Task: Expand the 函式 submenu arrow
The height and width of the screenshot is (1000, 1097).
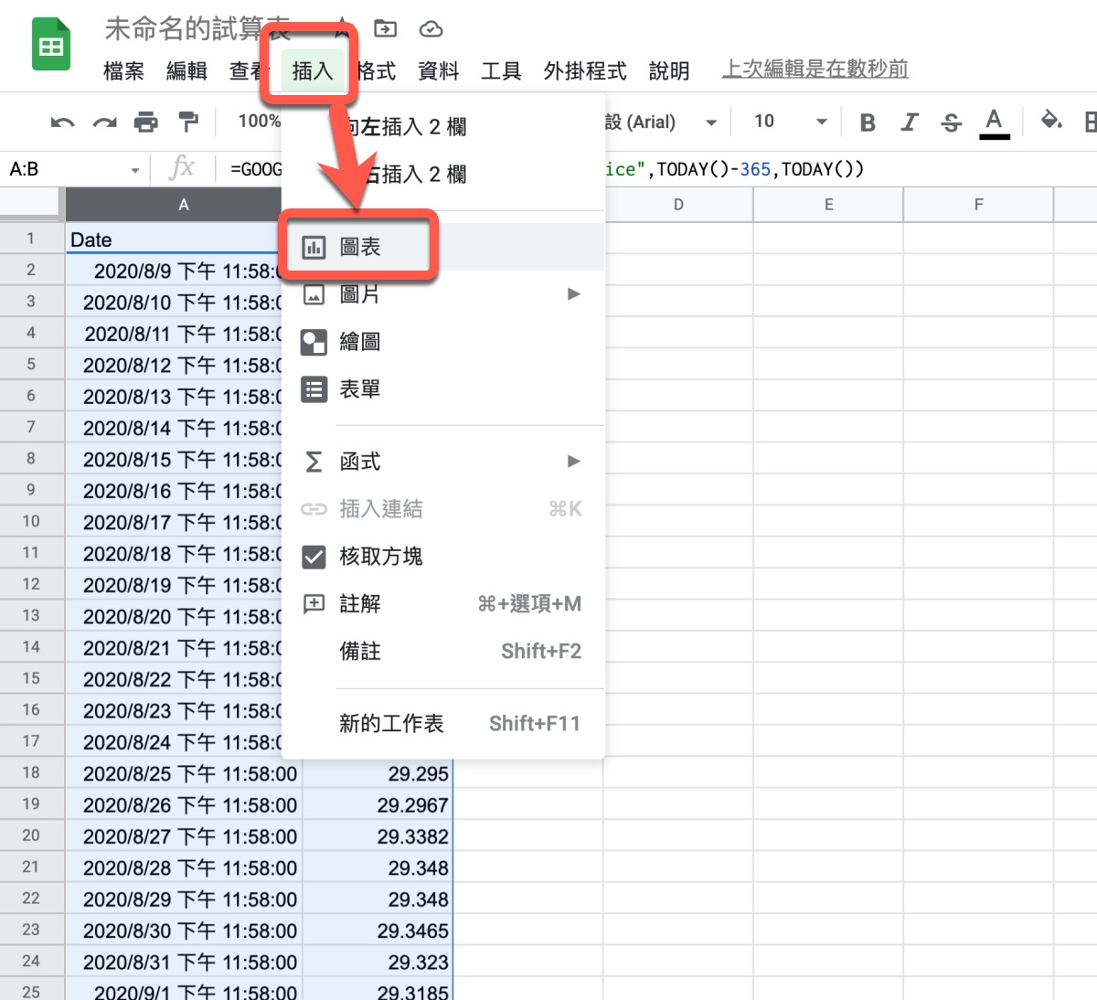Action: pyautogui.click(x=574, y=462)
